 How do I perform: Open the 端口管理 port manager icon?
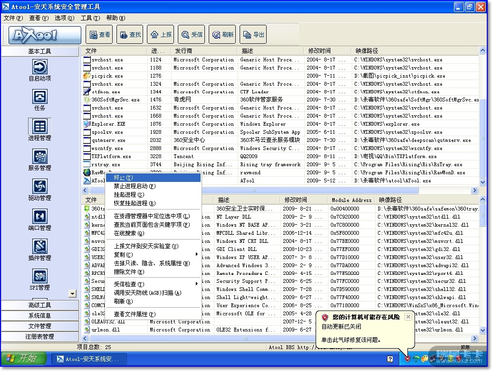[40, 216]
